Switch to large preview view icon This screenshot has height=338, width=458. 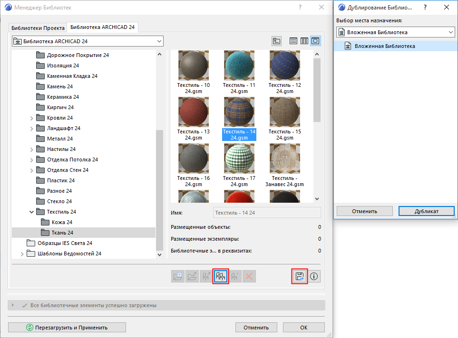pos(315,41)
